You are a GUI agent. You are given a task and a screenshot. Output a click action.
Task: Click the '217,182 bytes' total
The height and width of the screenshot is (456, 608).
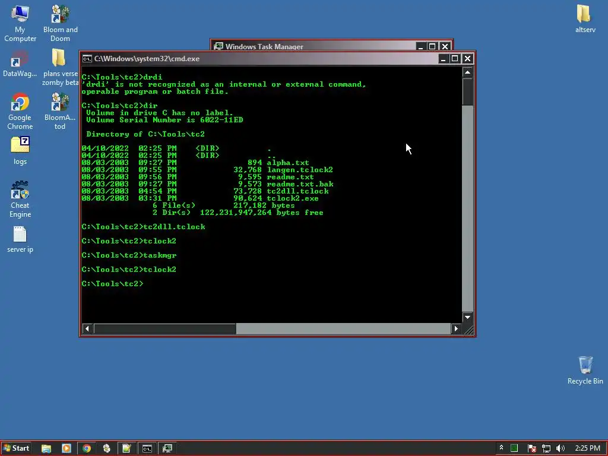coord(264,205)
